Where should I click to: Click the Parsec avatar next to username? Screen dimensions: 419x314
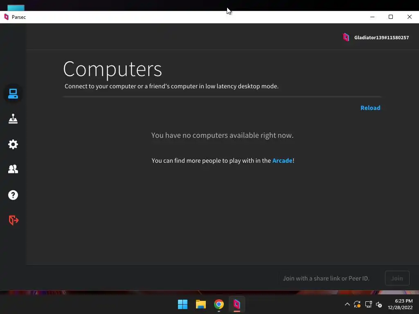point(346,37)
